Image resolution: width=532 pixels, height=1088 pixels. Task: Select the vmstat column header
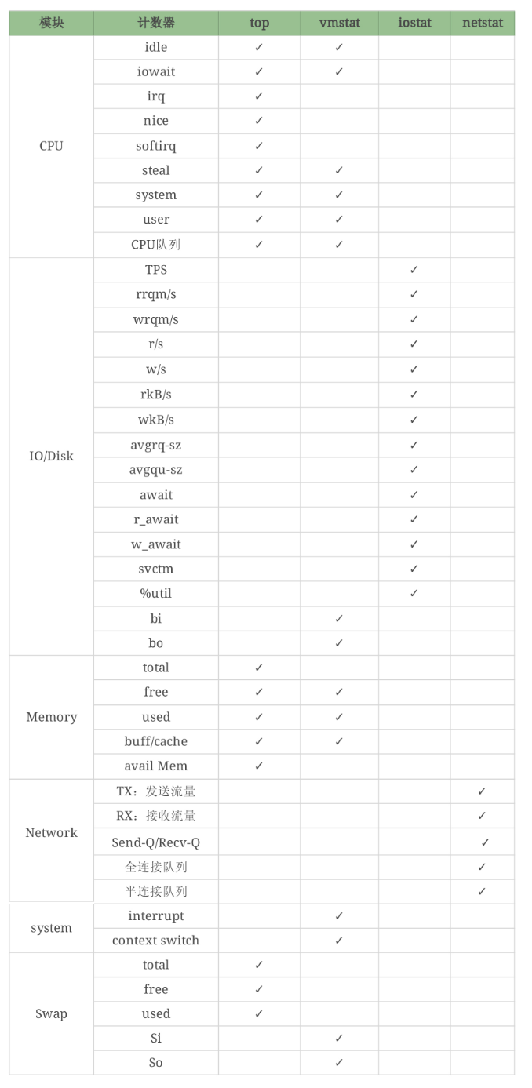(339, 23)
